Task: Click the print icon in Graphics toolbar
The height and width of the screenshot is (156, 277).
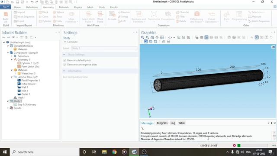Action: (x=168, y=42)
